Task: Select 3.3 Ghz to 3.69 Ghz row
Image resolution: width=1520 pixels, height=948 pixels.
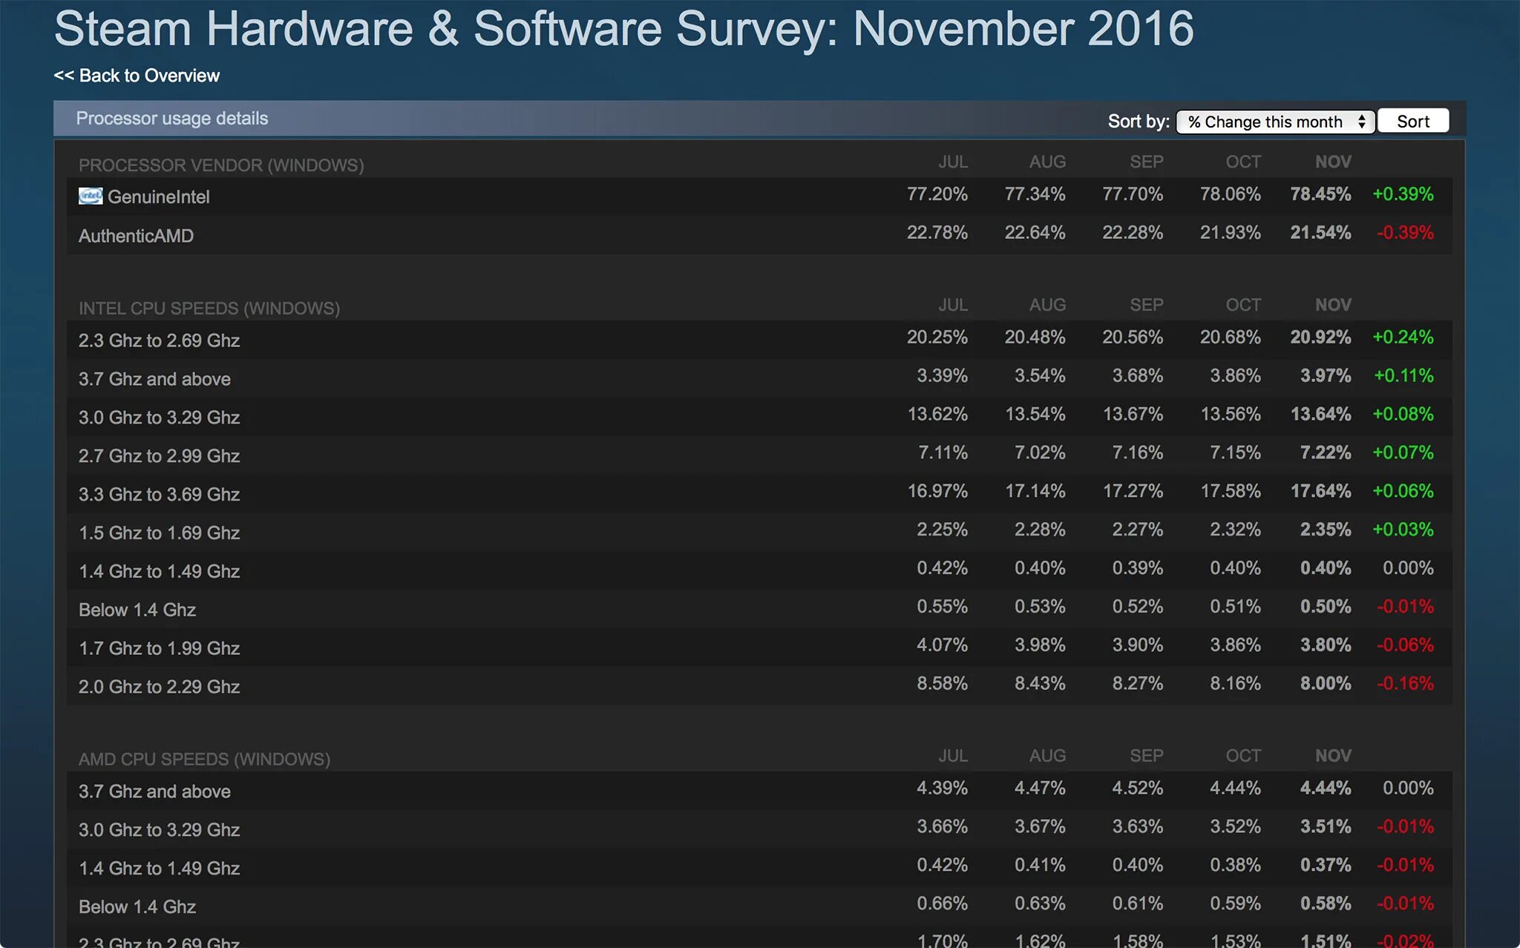Action: [x=759, y=494]
